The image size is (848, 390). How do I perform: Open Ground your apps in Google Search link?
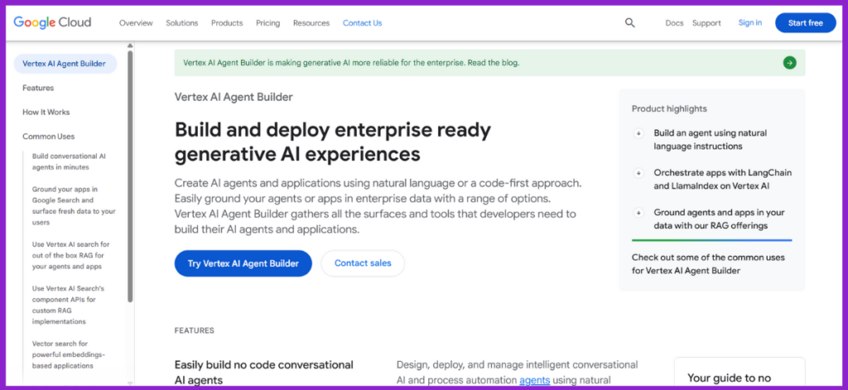(x=74, y=206)
